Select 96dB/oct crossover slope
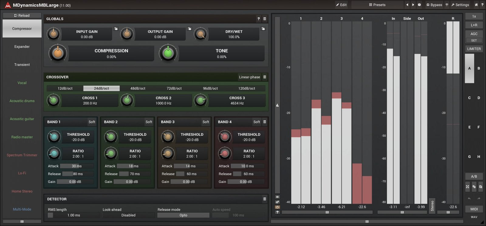The image size is (486, 226). click(x=210, y=88)
